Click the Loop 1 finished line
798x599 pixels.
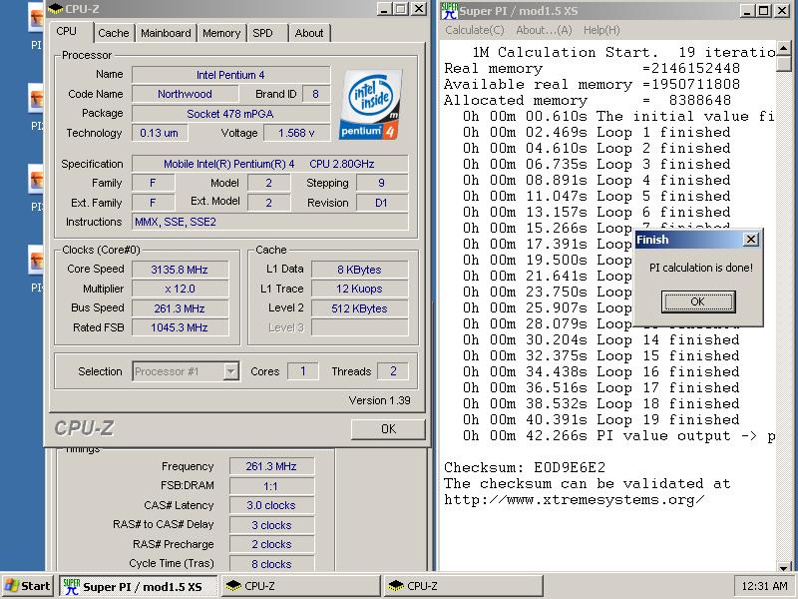597,132
